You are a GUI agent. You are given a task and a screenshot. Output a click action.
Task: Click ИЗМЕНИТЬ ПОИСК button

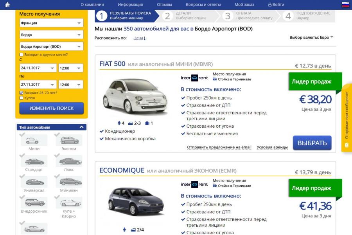click(x=51, y=108)
